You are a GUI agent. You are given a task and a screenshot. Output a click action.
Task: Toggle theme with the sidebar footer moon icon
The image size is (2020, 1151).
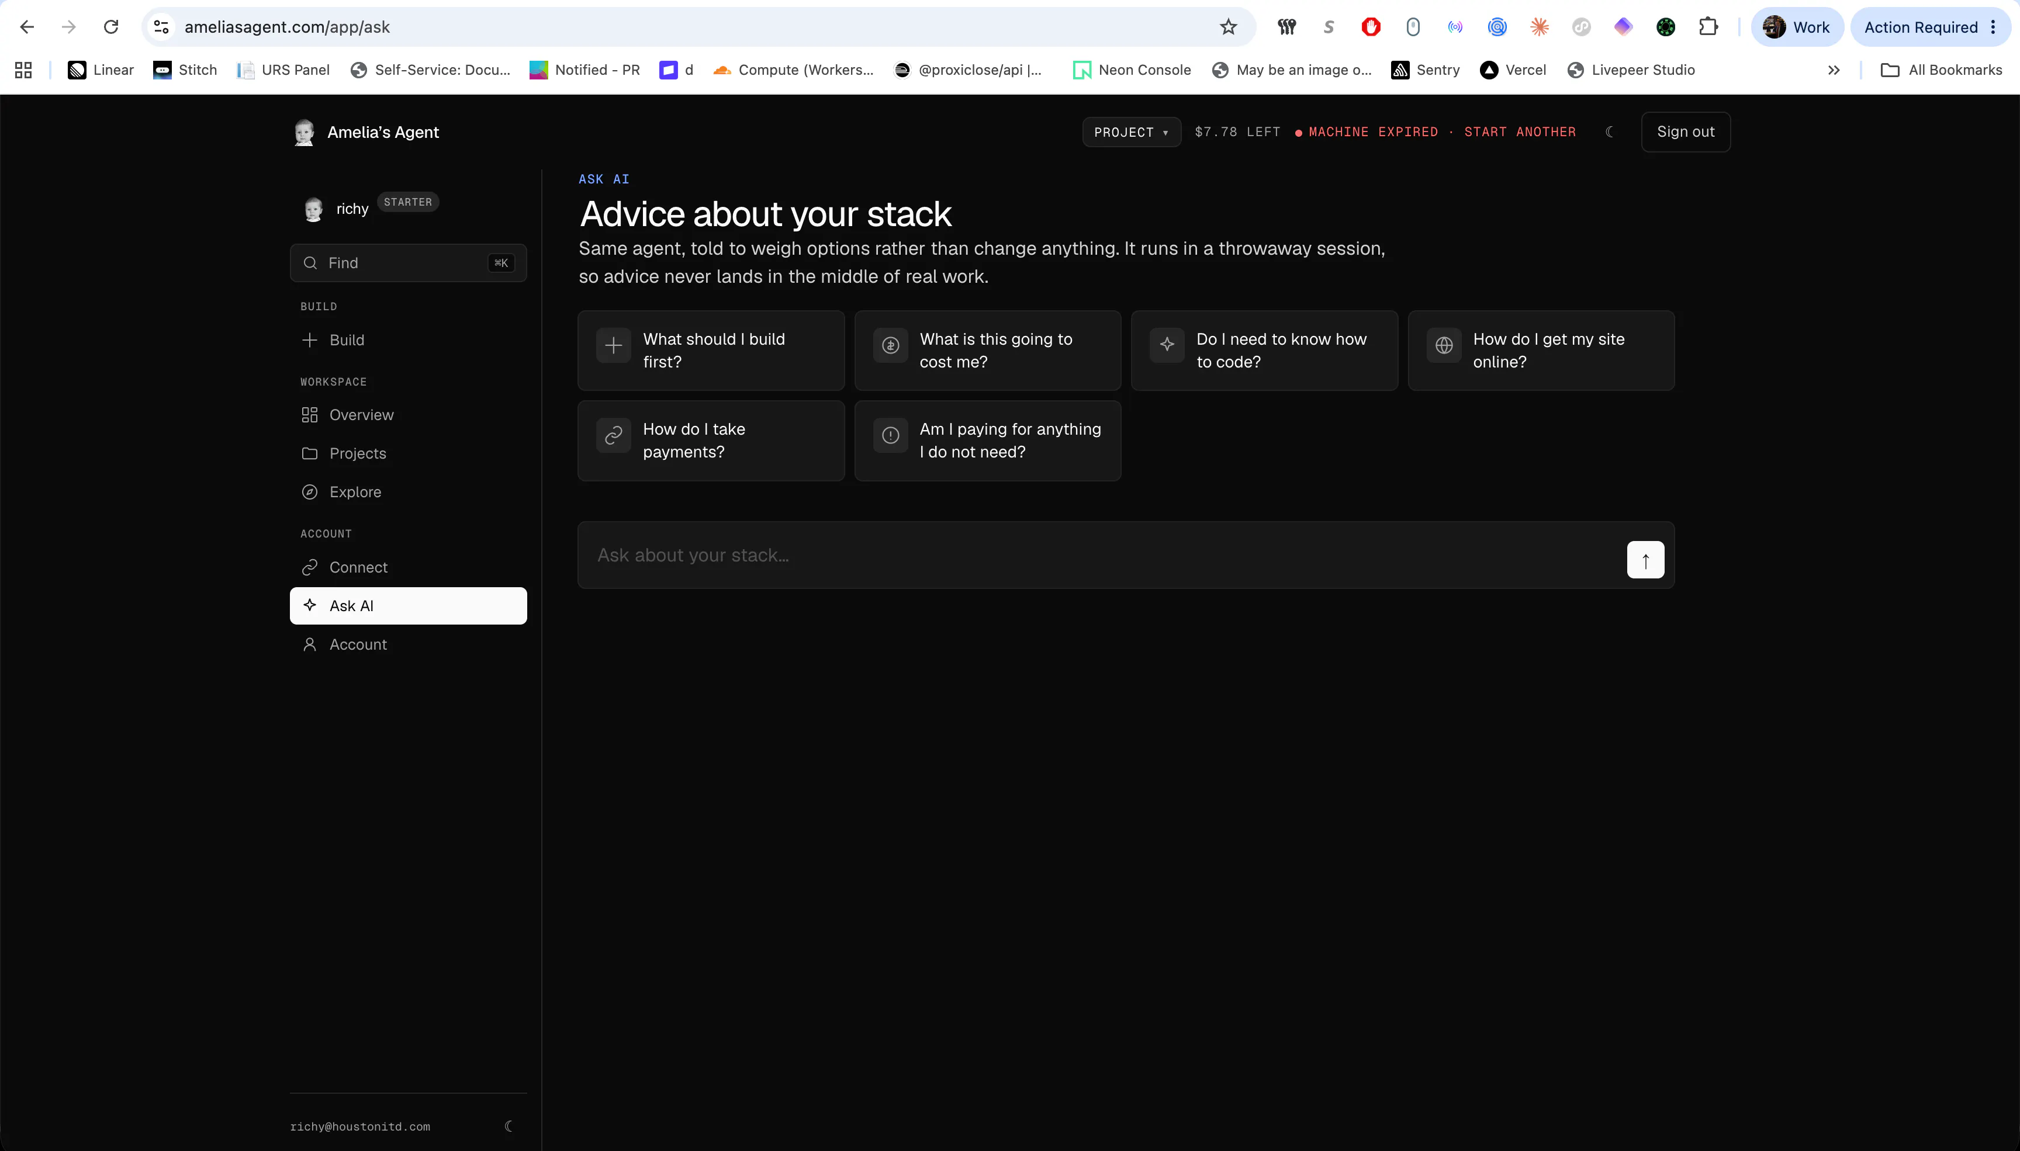(509, 1126)
